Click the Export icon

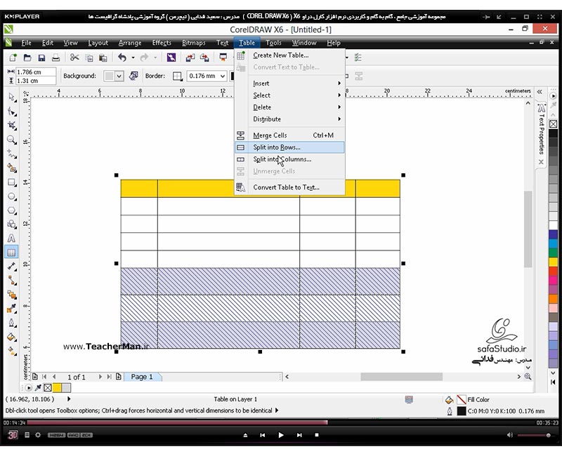click(x=204, y=58)
